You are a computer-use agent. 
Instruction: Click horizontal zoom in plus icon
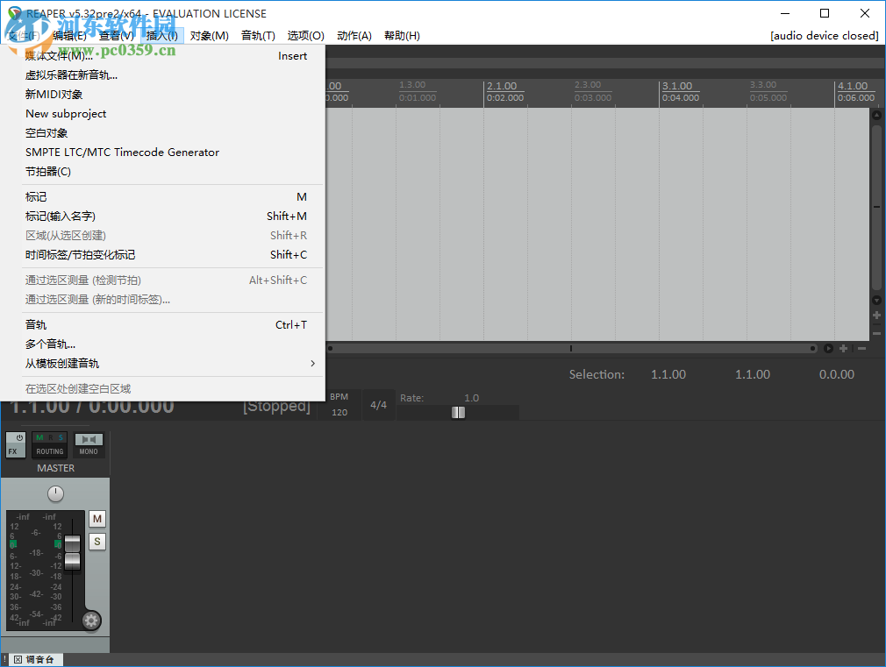tap(843, 349)
